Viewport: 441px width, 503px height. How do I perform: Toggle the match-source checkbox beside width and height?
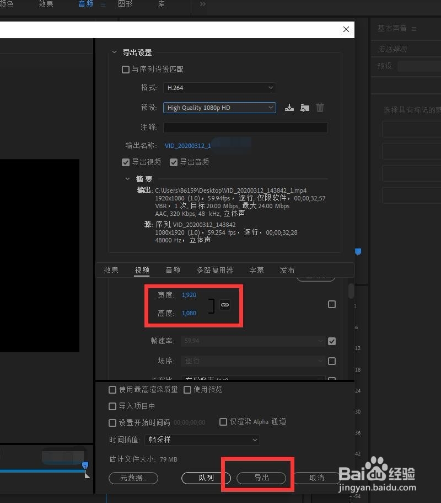332,304
